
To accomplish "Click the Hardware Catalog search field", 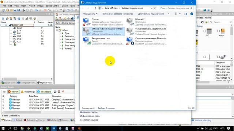I will [x=223, y=22].
